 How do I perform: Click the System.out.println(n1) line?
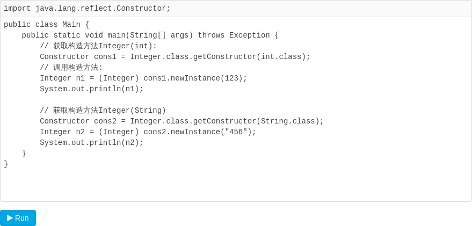point(91,89)
